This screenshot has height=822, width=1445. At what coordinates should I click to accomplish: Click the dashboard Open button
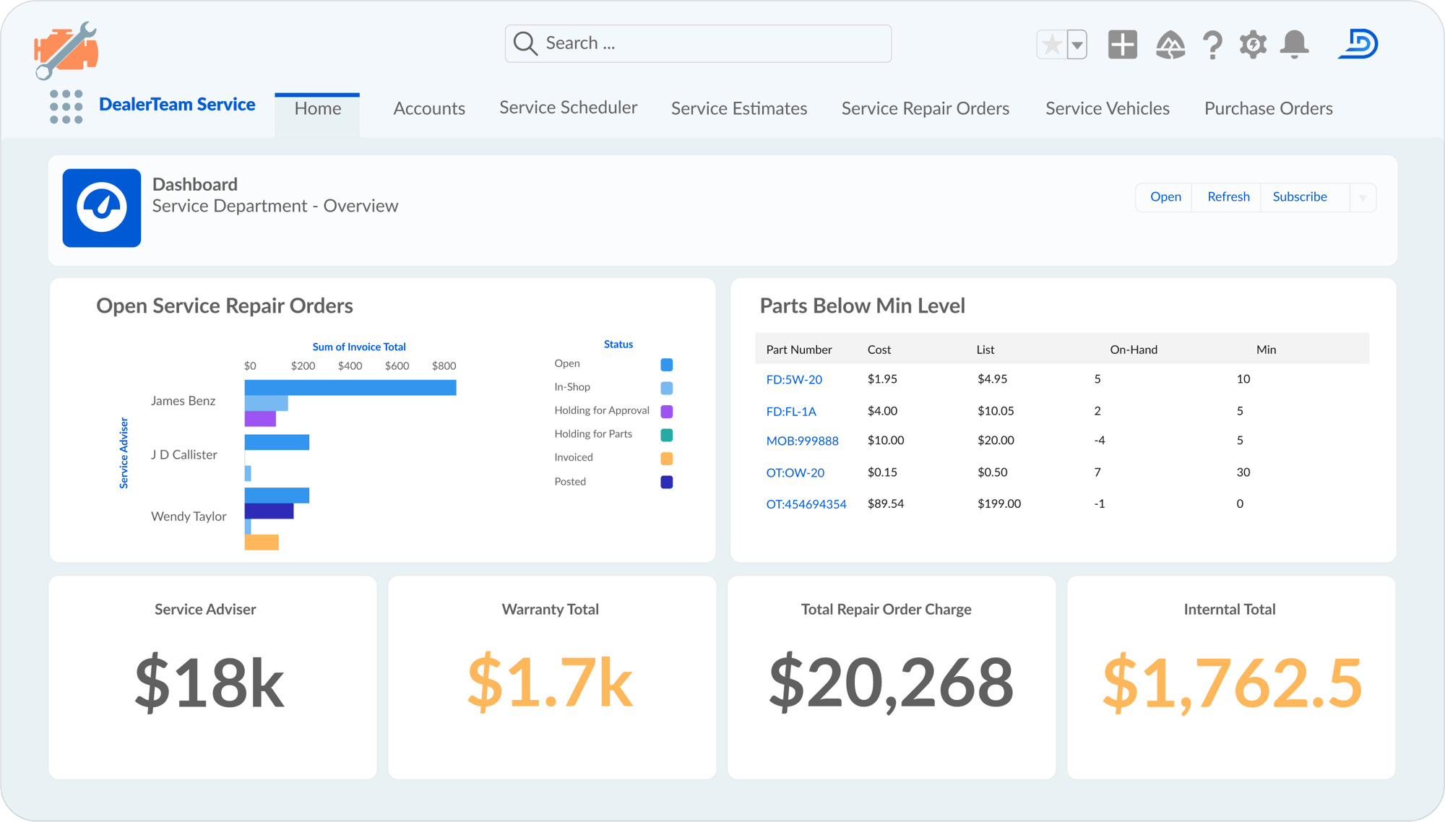coord(1165,197)
